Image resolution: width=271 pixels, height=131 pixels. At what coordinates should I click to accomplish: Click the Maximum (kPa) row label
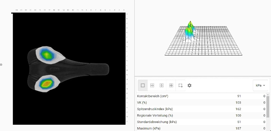click(149, 128)
